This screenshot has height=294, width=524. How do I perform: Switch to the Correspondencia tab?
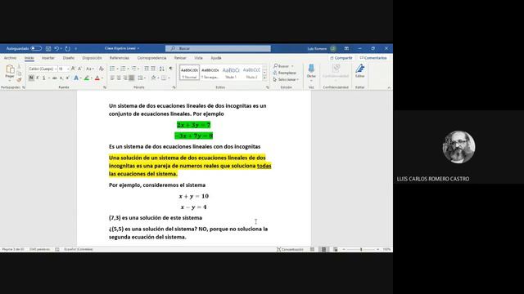[151, 58]
